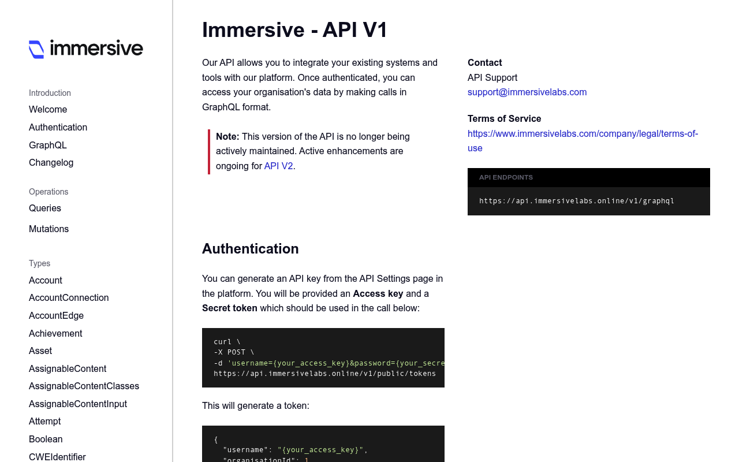Click the Authentication section heading
This screenshot has width=739, height=462.
coord(251,248)
